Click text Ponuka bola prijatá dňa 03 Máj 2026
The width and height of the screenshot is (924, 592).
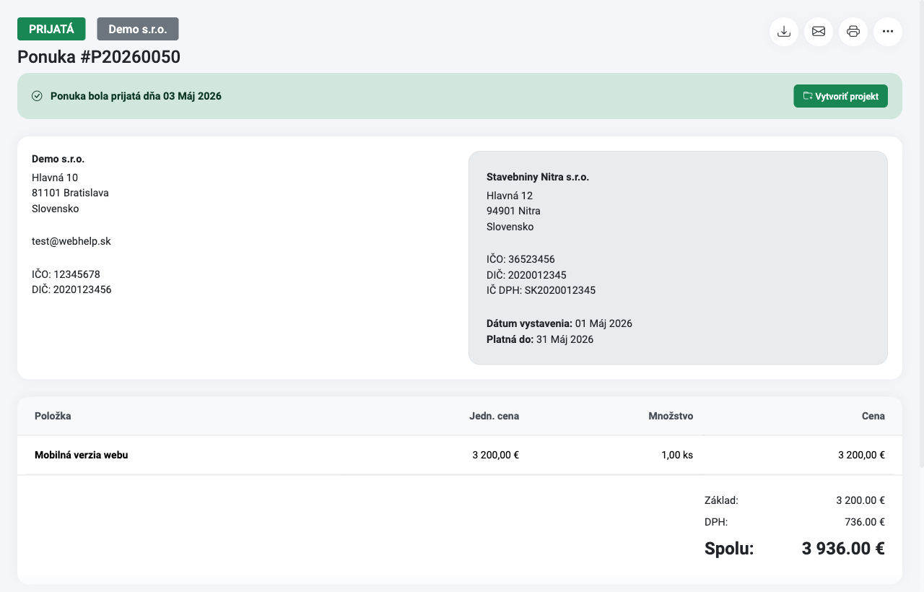pos(136,96)
